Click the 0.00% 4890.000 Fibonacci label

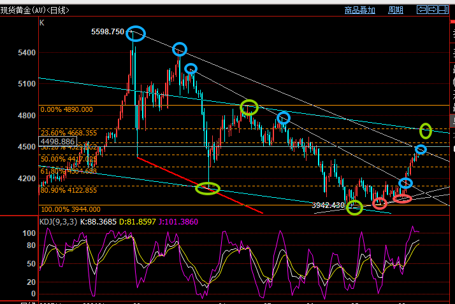point(66,109)
